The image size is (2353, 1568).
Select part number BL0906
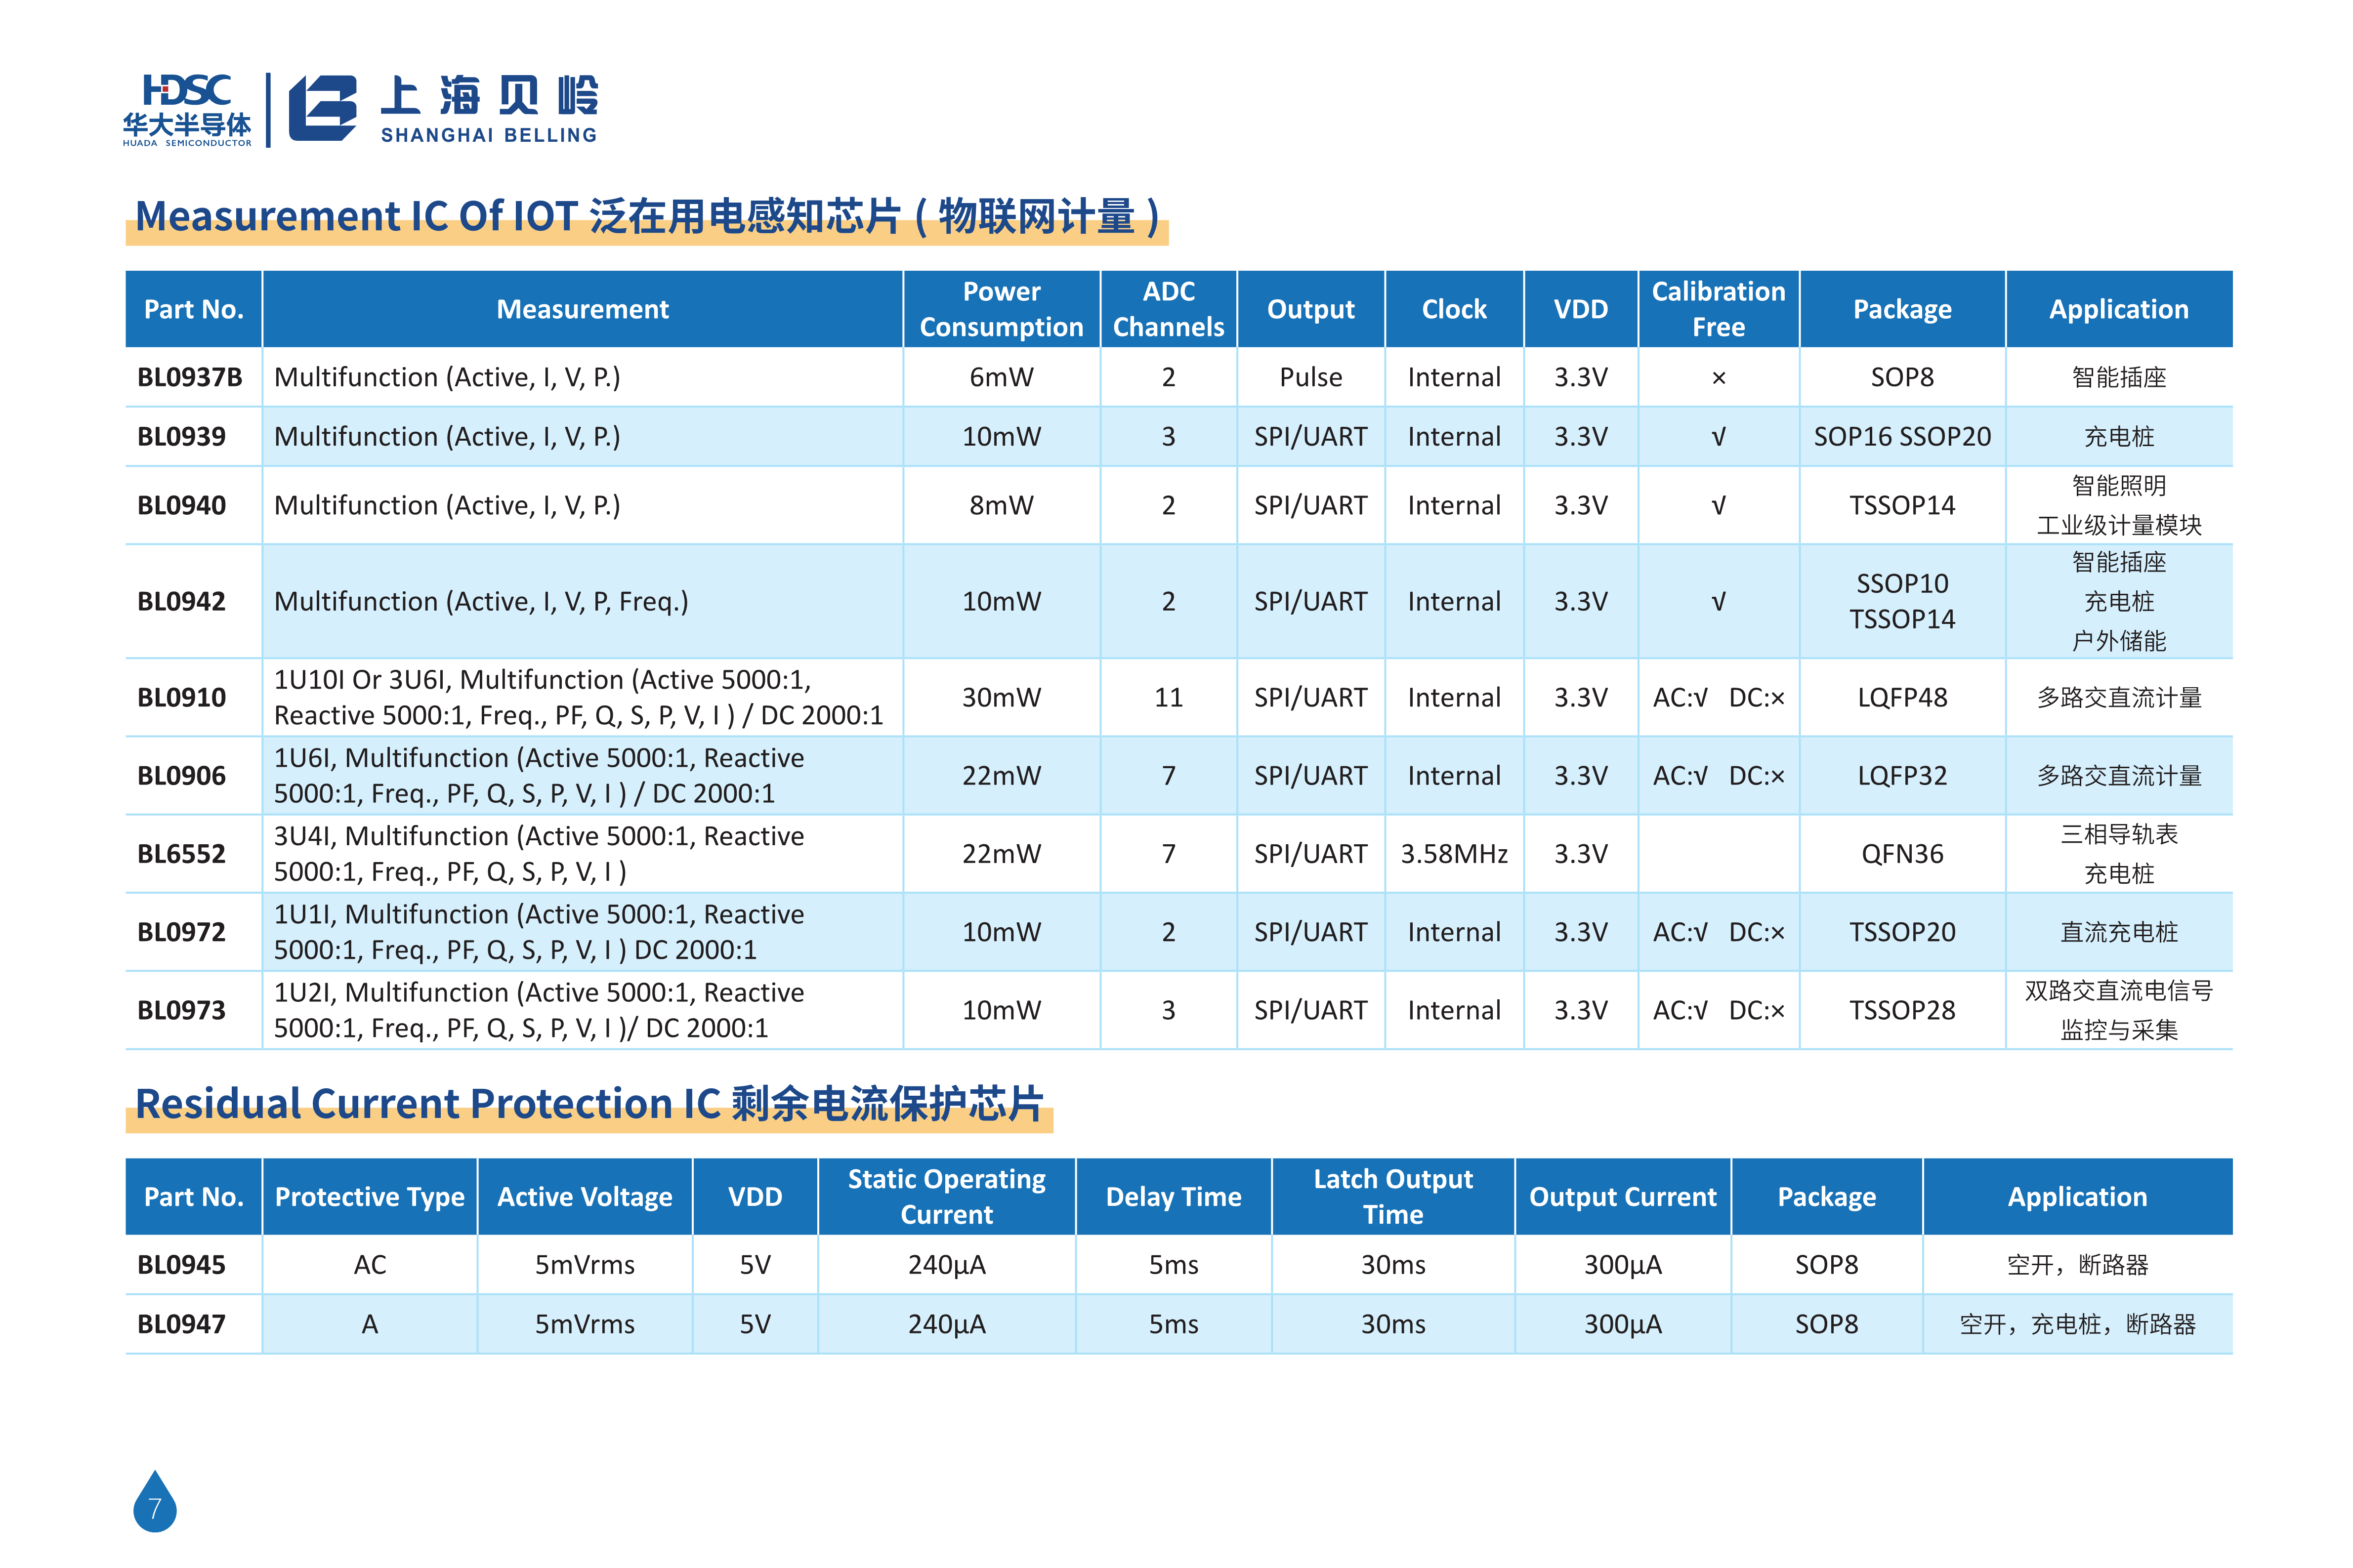pyautogui.click(x=181, y=775)
